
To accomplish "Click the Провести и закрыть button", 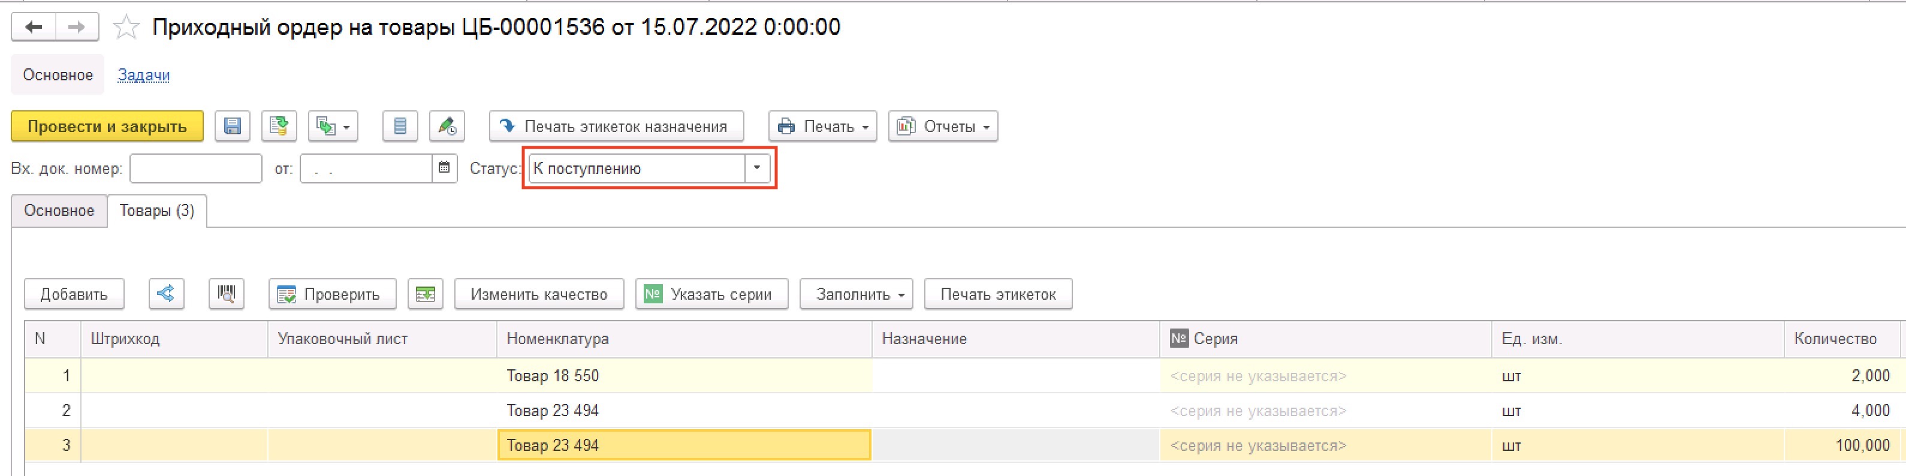I will pos(107,126).
